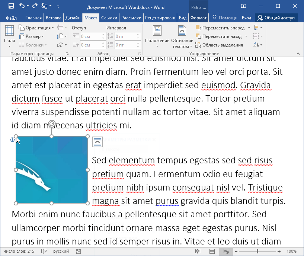Screen dimensions: 304x256
Task: Open the undo history dropdown arrow
Action: point(28,6)
